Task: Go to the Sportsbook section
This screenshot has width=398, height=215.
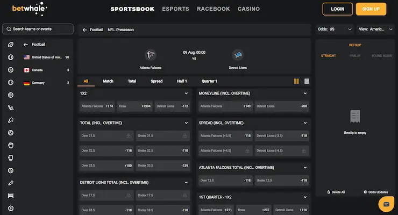Action: [132, 9]
